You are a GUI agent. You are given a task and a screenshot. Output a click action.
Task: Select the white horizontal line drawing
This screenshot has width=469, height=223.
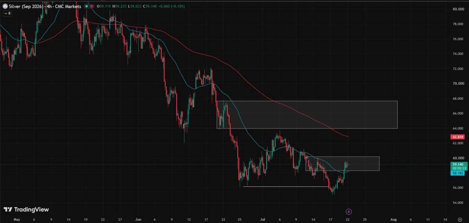click(x=286, y=187)
